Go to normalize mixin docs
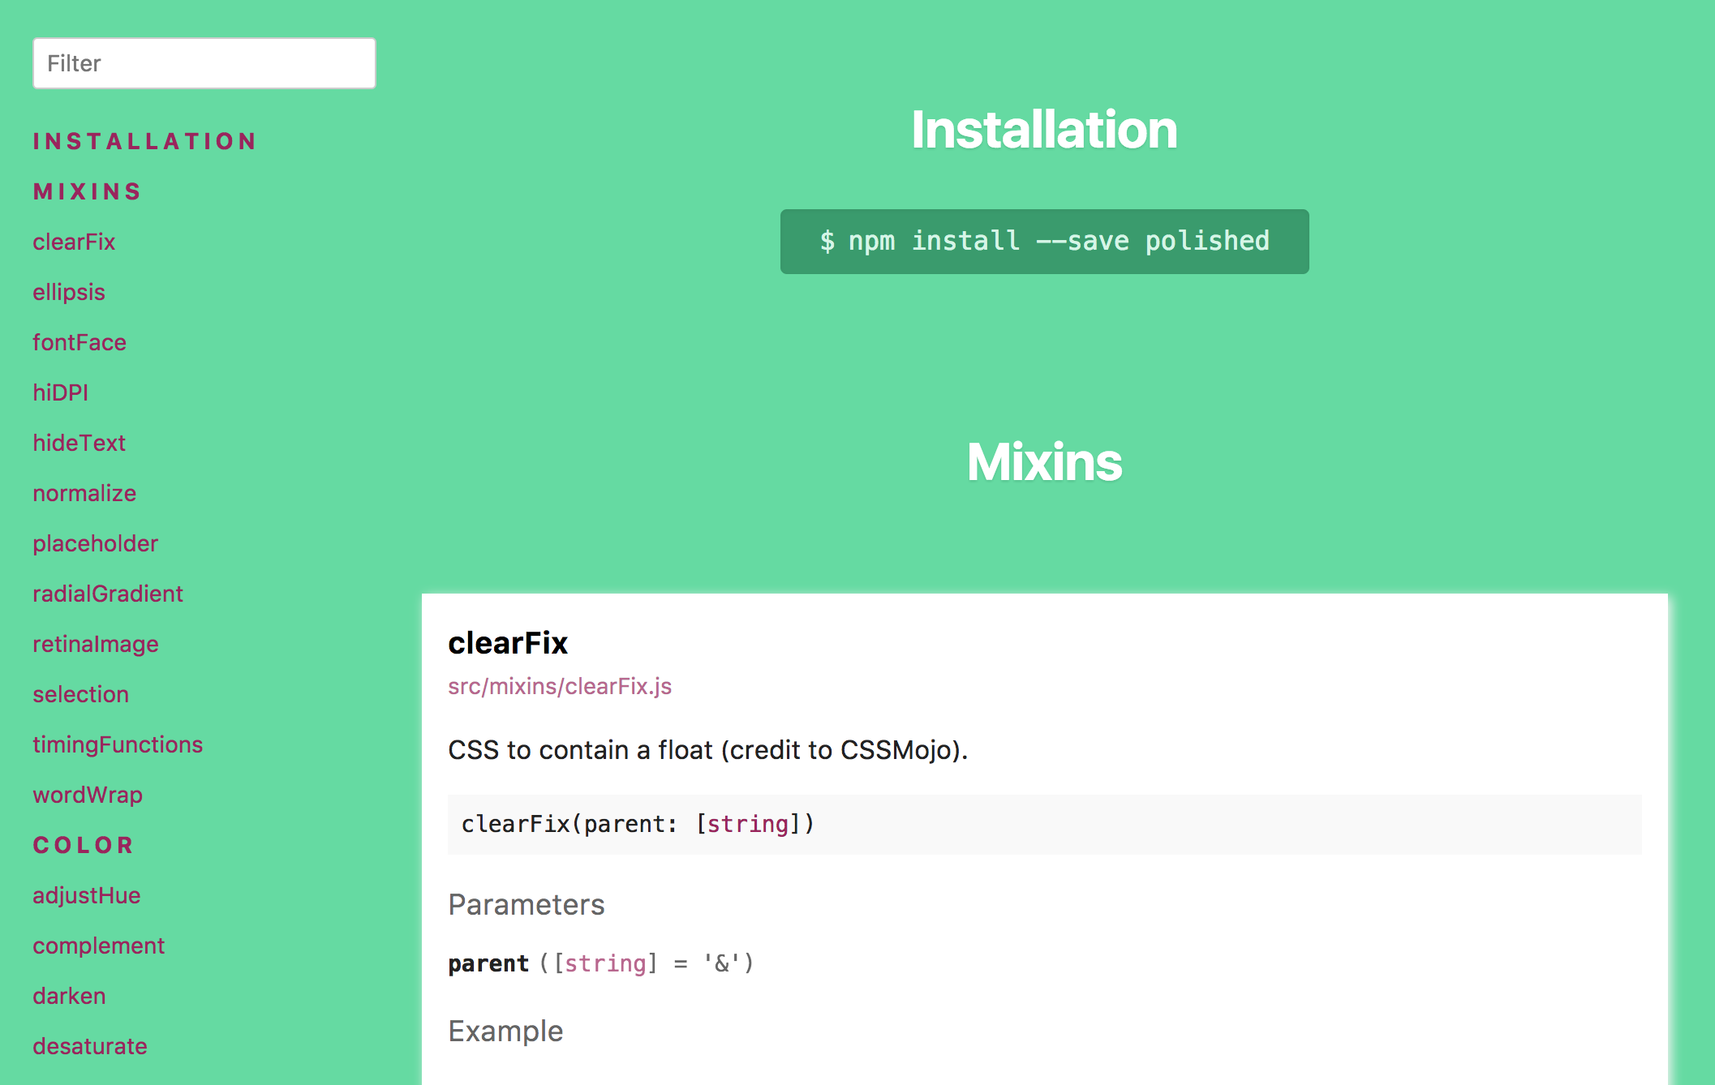Image resolution: width=1715 pixels, height=1085 pixels. click(x=84, y=493)
